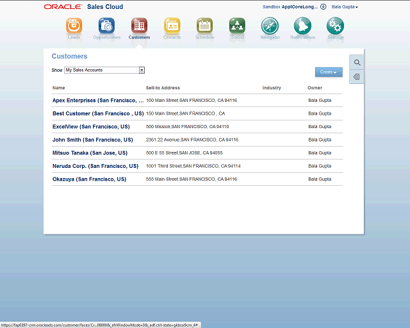Click the Oracle logo
The height and width of the screenshot is (328, 410).
pyautogui.click(x=63, y=7)
